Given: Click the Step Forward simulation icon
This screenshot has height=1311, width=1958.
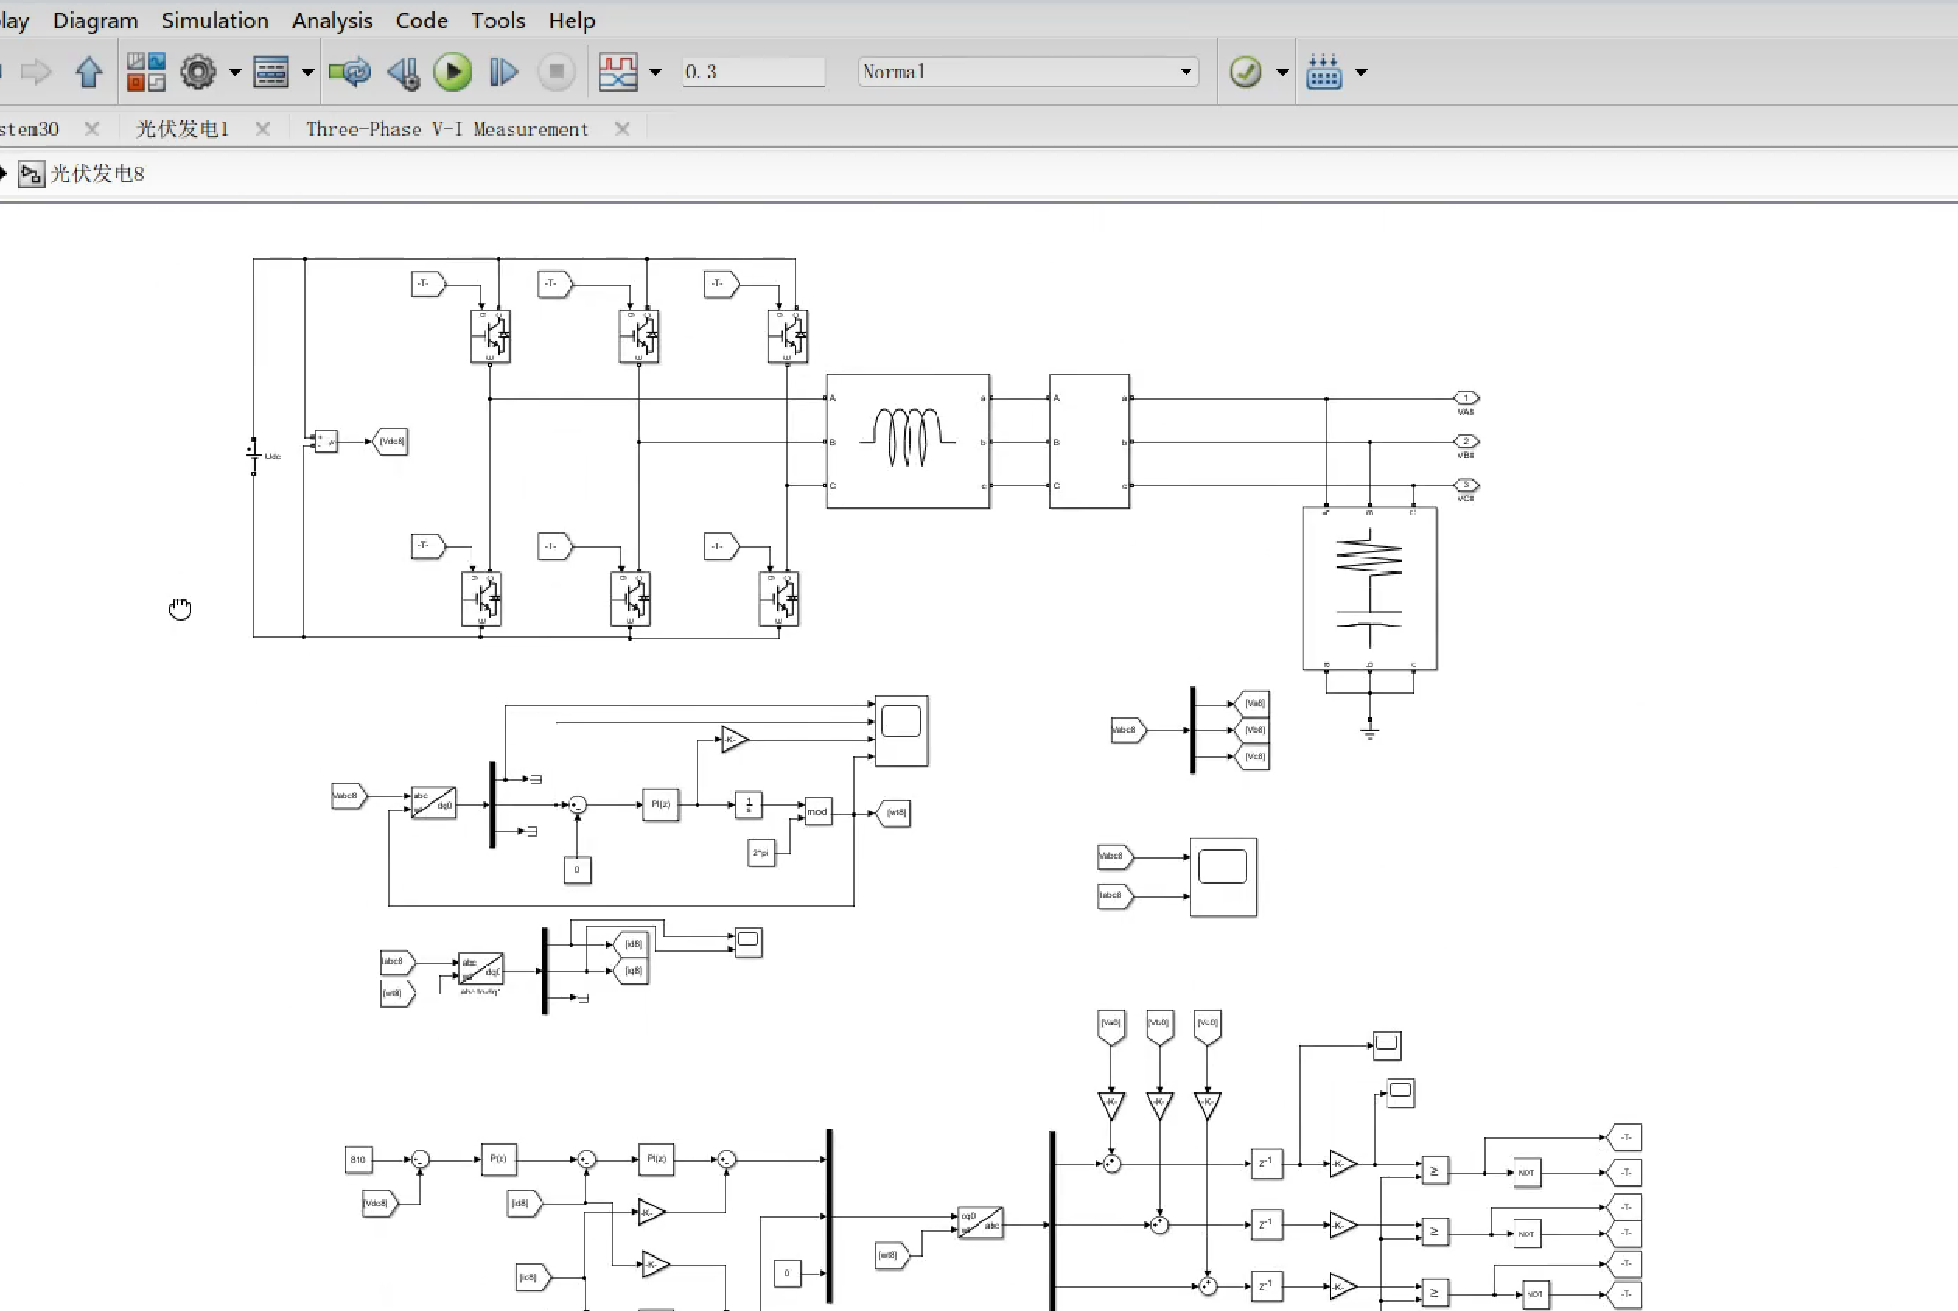Looking at the screenshot, I should tap(503, 72).
